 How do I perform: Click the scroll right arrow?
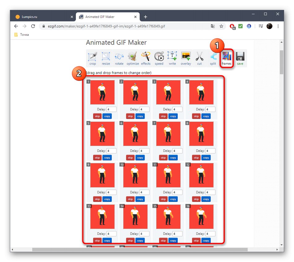click(x=277, y=249)
